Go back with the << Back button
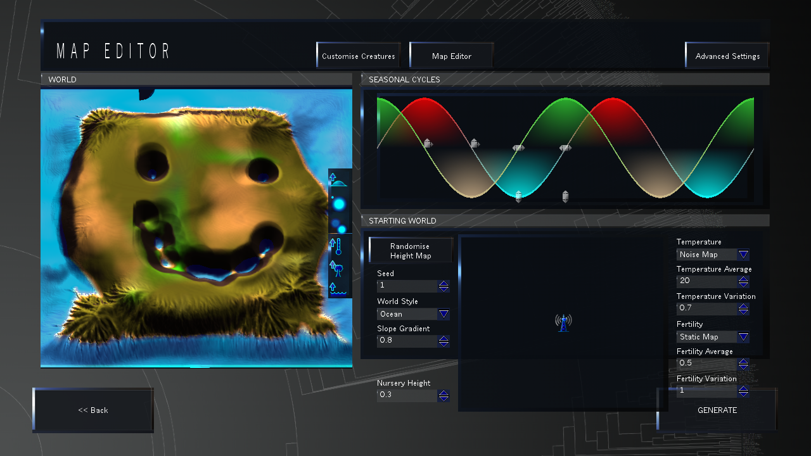811x456 pixels. click(x=93, y=410)
